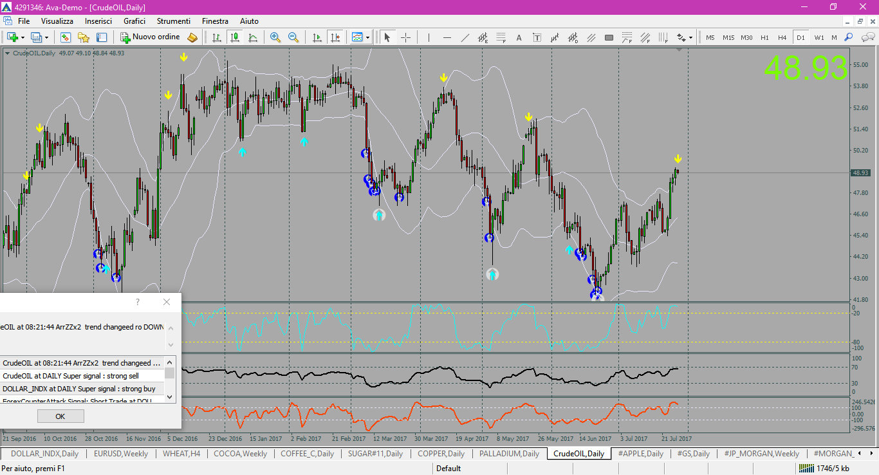This screenshot has height=475, width=879.
Task: Switch to the H4 timeframe
Action: (782, 37)
